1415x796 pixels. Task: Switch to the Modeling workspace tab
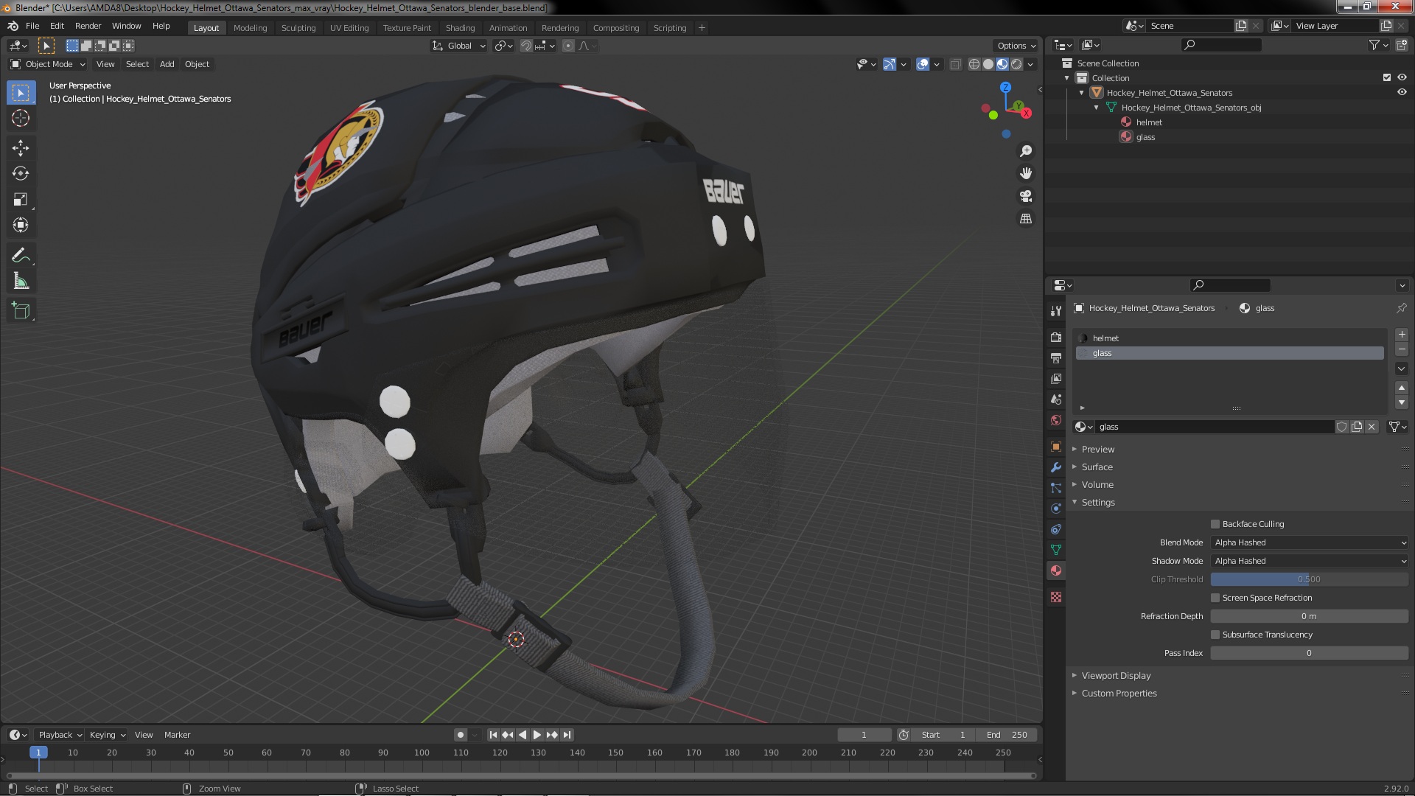[250, 28]
